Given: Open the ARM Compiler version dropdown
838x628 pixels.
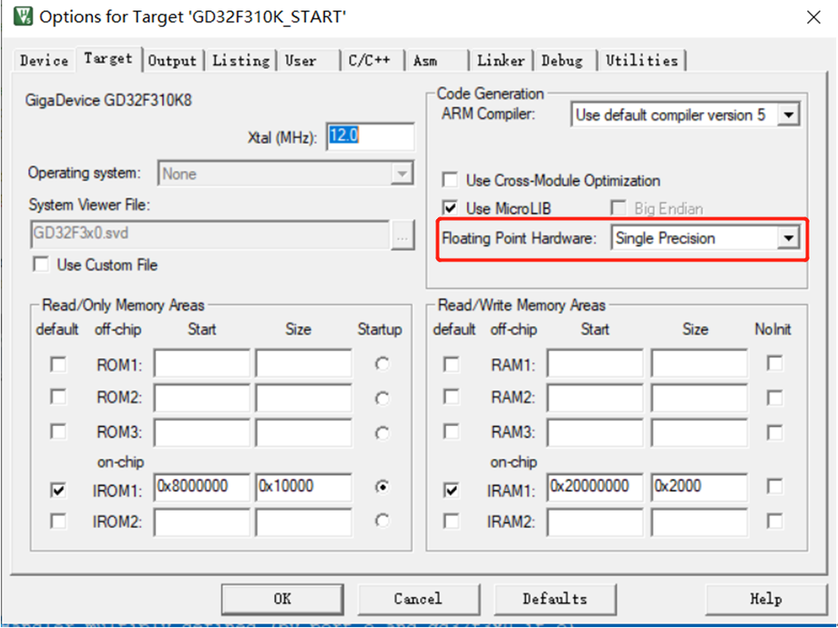Looking at the screenshot, I should [789, 115].
